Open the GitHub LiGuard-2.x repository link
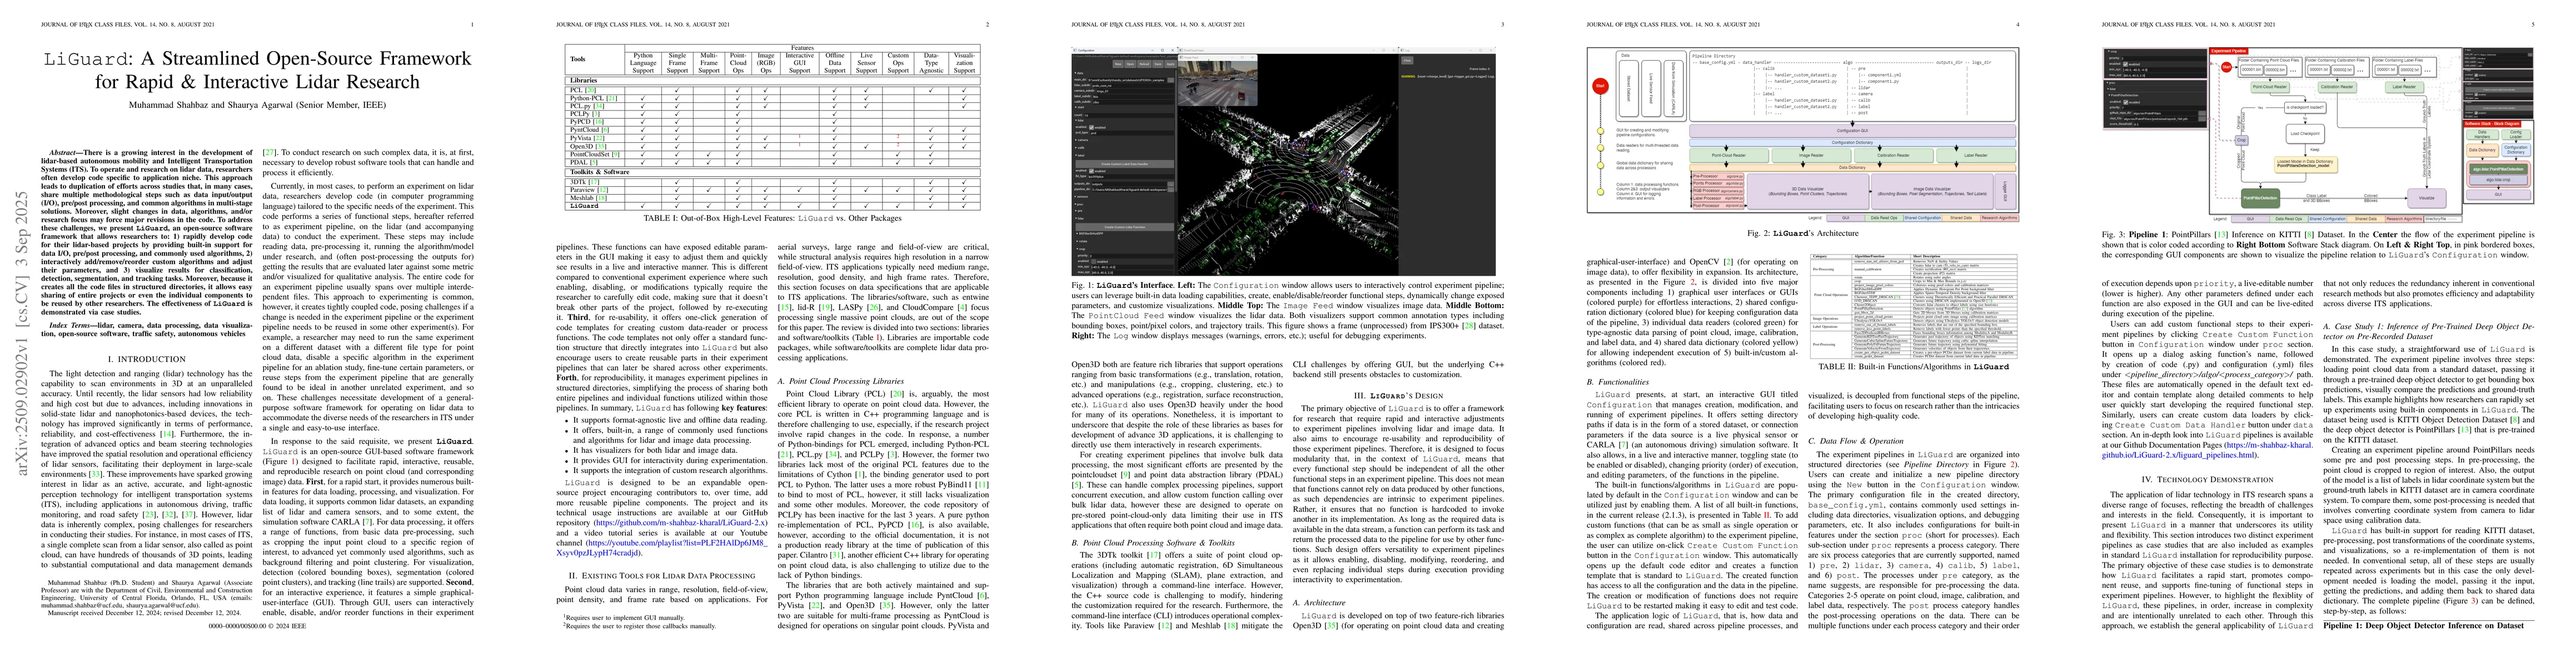Screen dimensions: 2576x667 coord(681,523)
